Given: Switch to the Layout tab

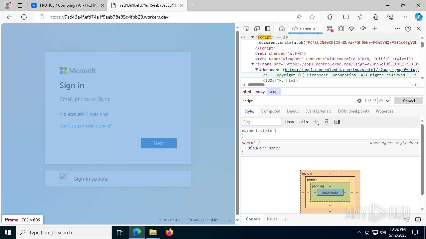Looking at the screenshot, I should click(293, 111).
